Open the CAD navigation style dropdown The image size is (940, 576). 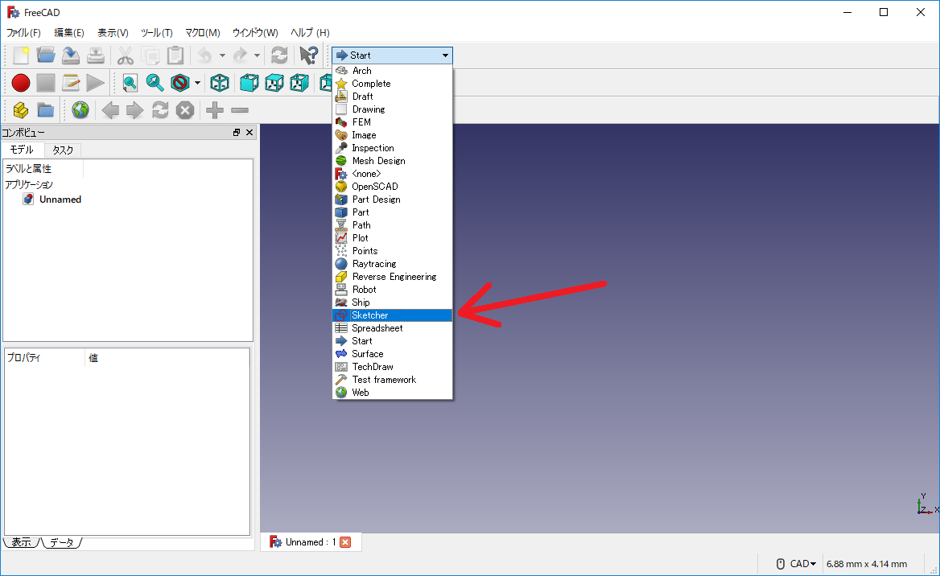[x=798, y=564]
